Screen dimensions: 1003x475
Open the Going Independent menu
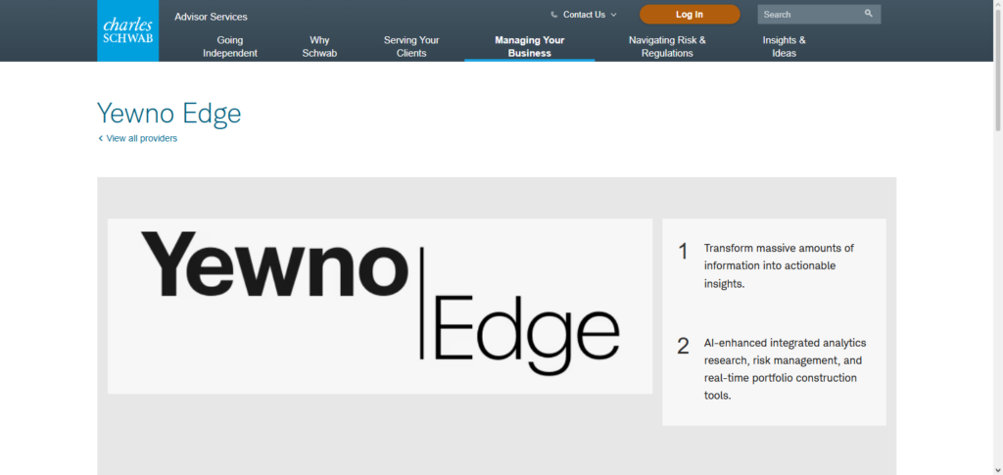point(229,47)
